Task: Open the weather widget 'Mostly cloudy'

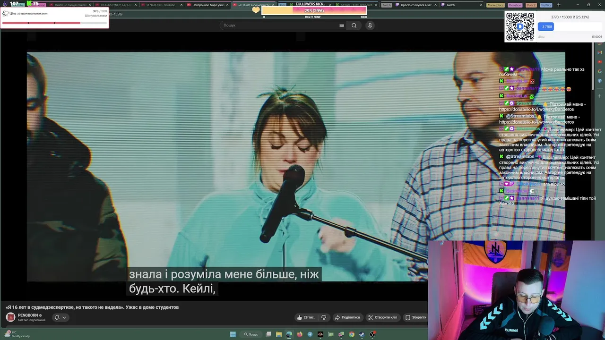Action: (17, 334)
